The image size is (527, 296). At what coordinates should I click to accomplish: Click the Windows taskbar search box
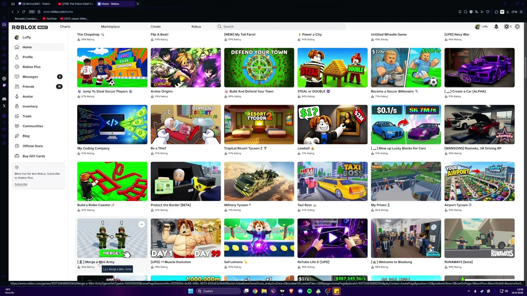[218, 291]
